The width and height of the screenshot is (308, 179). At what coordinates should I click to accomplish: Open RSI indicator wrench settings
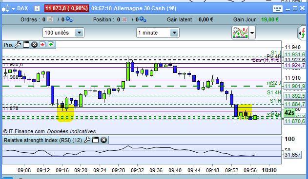pyautogui.click(x=87, y=140)
